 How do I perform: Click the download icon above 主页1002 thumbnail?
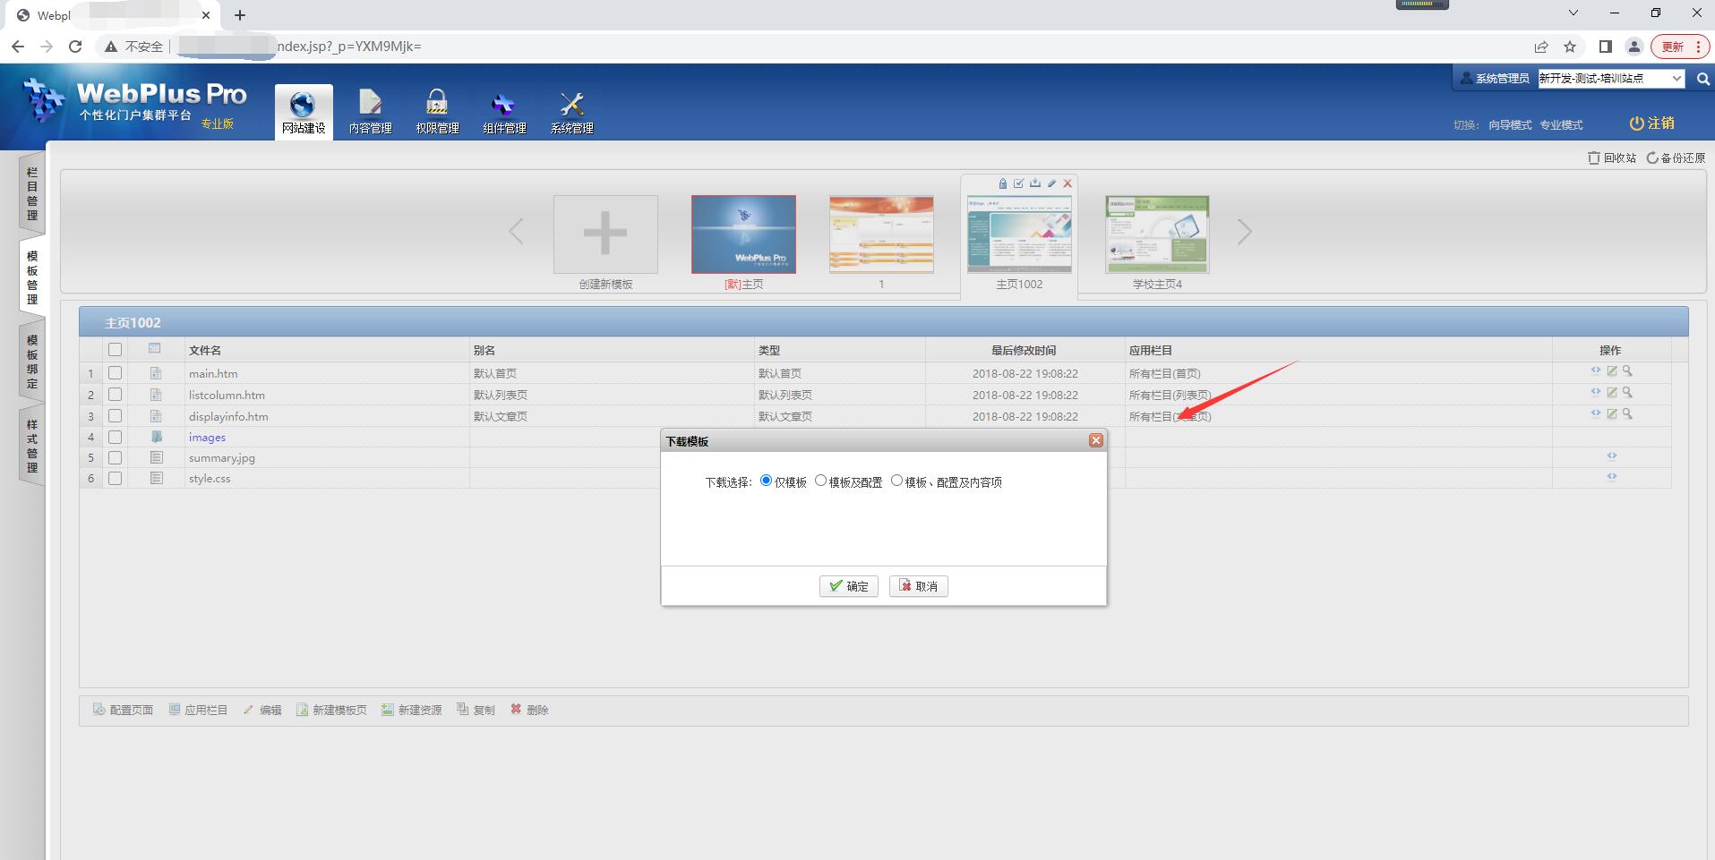tap(1034, 183)
